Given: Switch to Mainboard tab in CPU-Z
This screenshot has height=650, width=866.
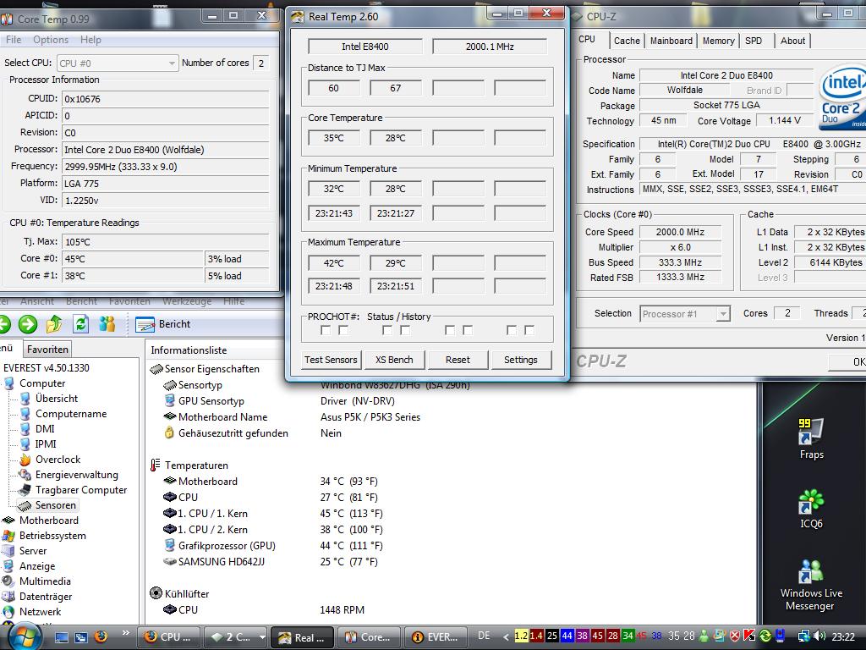Looking at the screenshot, I should pyautogui.click(x=671, y=41).
